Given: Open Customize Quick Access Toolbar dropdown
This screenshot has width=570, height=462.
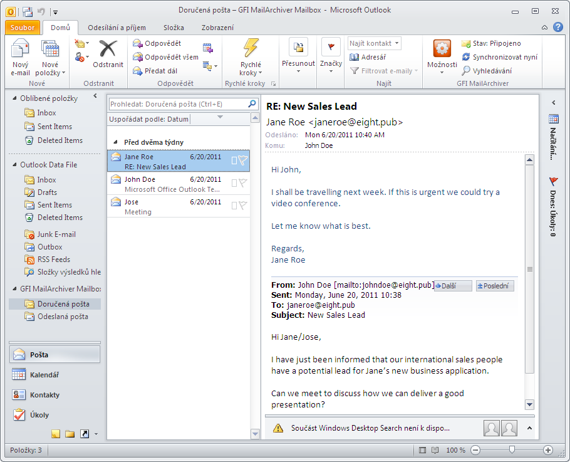Looking at the screenshot, I should pos(56,13).
